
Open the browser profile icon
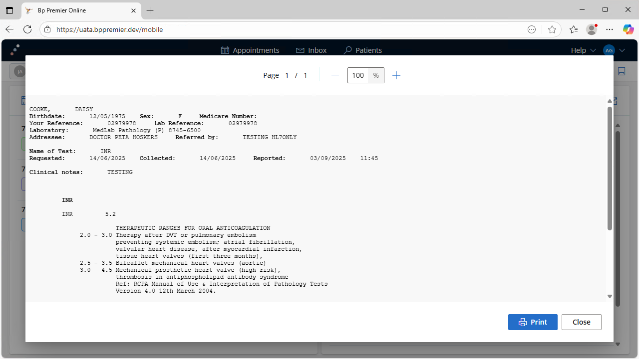pyautogui.click(x=592, y=29)
